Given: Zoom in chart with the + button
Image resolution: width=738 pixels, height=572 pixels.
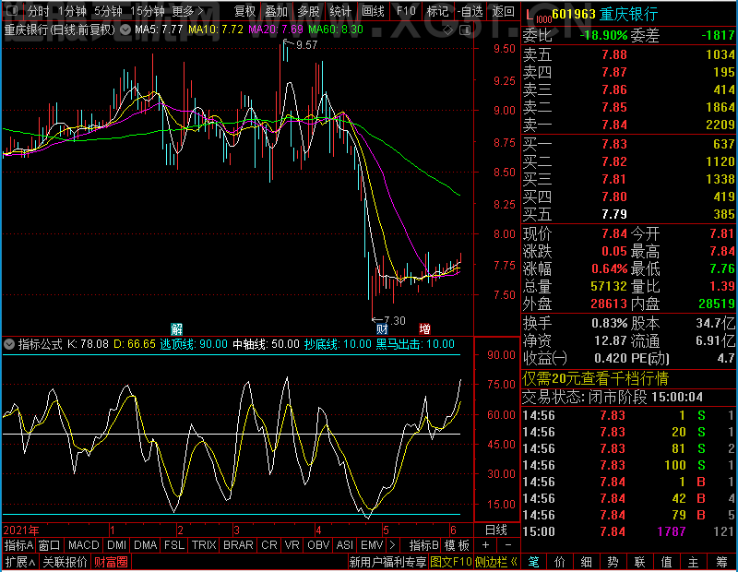Looking at the screenshot, I should 486,545.
